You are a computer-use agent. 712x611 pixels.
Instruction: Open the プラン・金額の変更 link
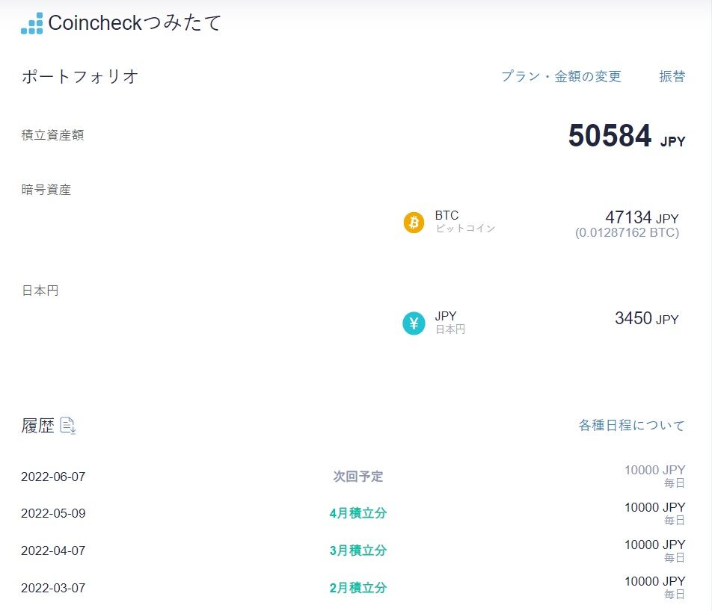(561, 76)
